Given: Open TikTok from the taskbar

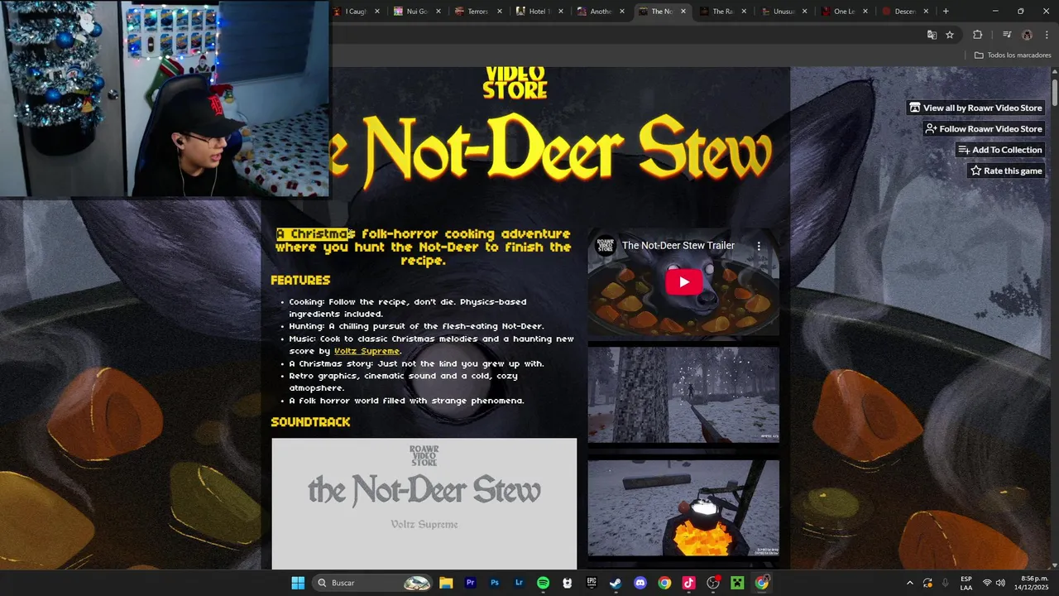Looking at the screenshot, I should click(688, 583).
